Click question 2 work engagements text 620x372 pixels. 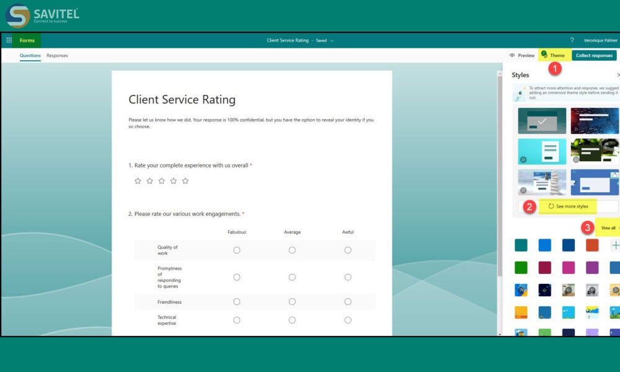pyautogui.click(x=186, y=214)
